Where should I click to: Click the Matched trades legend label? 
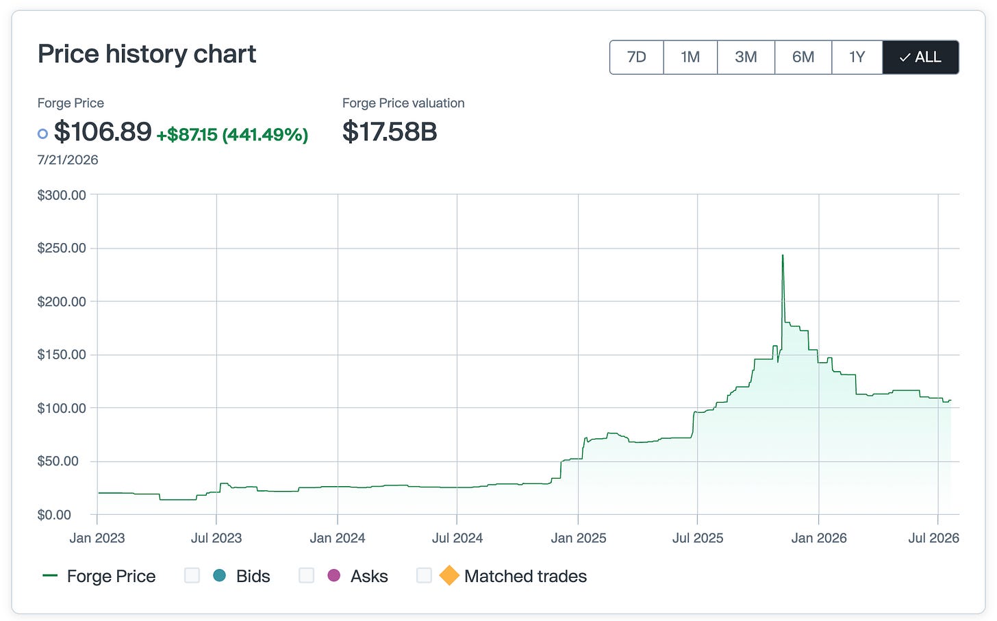(x=525, y=576)
